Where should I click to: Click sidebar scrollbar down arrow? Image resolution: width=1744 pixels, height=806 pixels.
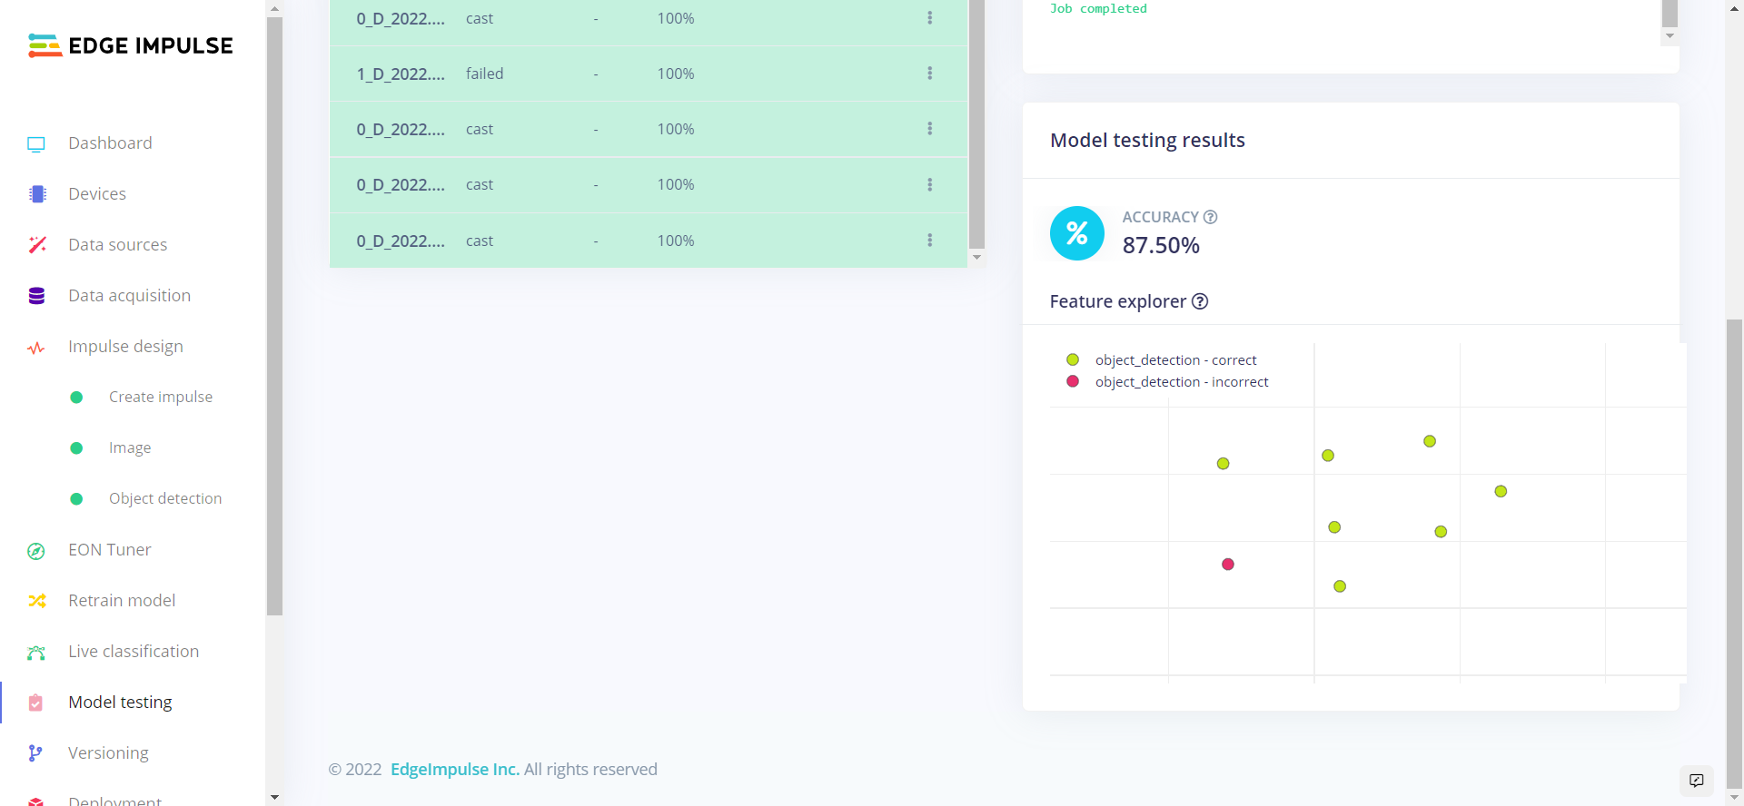click(274, 797)
